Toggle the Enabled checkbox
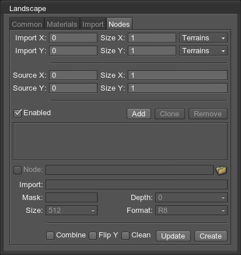This screenshot has width=241, height=255. coord(18,113)
